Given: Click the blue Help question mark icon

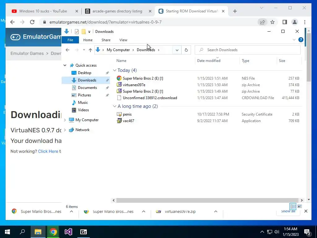Looking at the screenshot, I should coord(301,40).
